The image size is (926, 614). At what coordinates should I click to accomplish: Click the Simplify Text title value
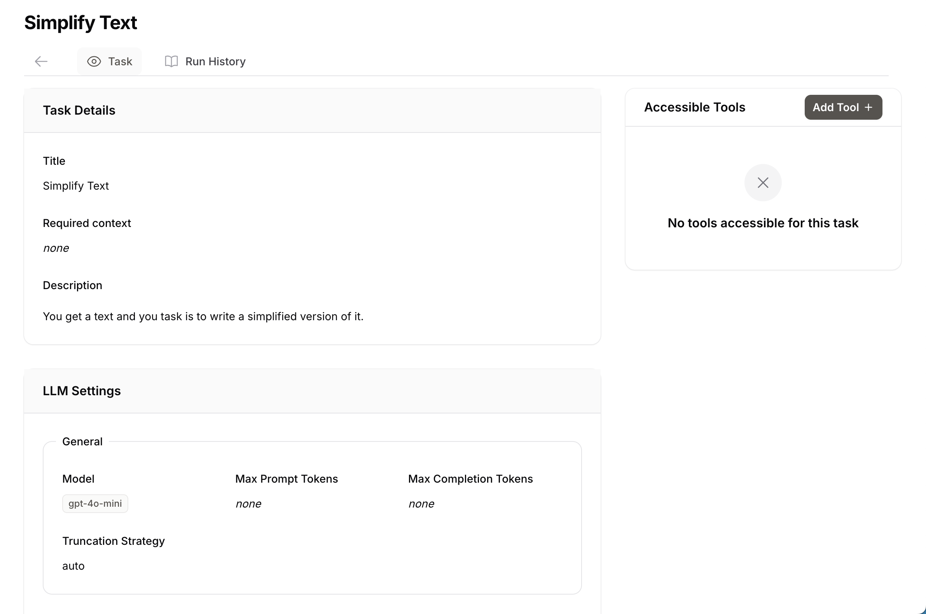[76, 186]
